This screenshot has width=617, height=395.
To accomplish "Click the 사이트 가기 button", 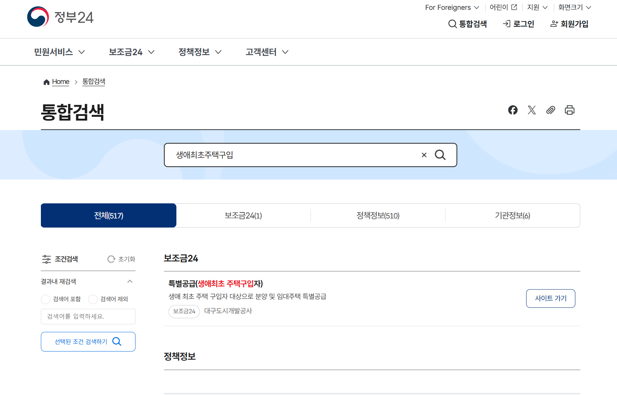I will pos(550,298).
